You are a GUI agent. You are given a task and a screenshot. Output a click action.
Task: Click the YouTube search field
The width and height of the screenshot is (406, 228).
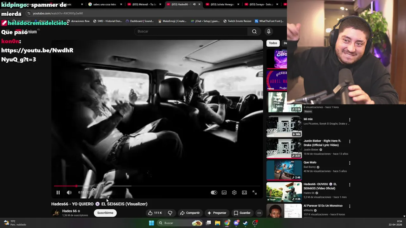point(191,31)
